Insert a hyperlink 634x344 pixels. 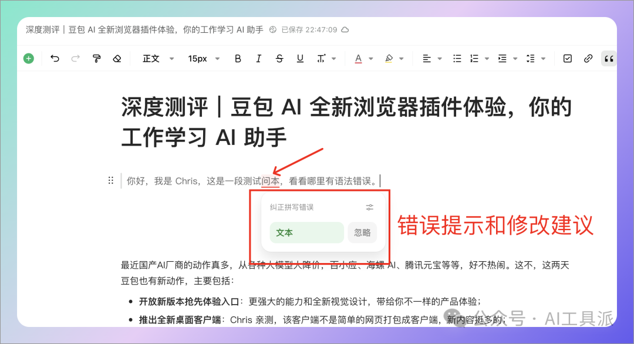click(x=588, y=59)
